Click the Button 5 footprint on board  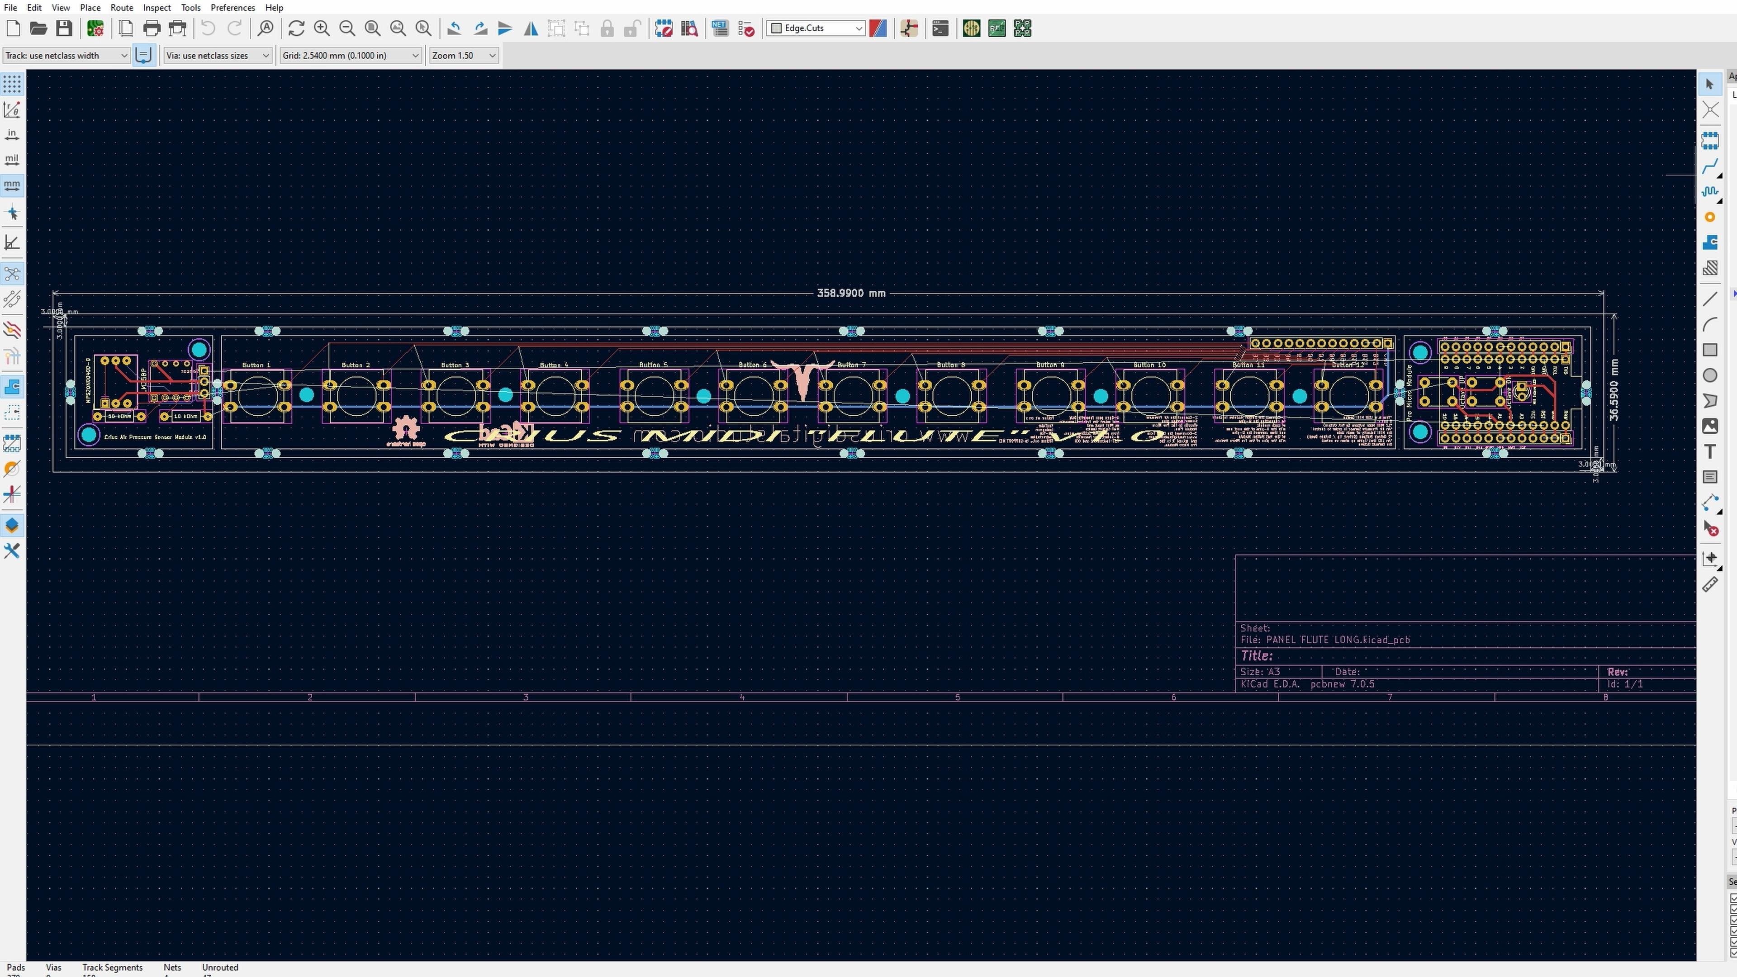653,396
